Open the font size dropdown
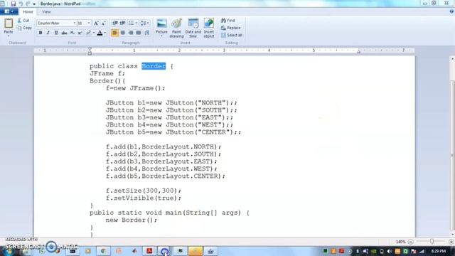The height and width of the screenshot is (256, 455). point(89,23)
